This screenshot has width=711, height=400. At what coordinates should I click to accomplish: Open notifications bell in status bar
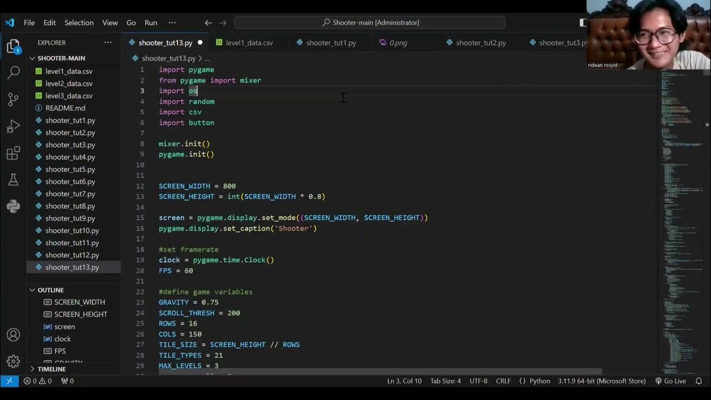pyautogui.click(x=699, y=381)
